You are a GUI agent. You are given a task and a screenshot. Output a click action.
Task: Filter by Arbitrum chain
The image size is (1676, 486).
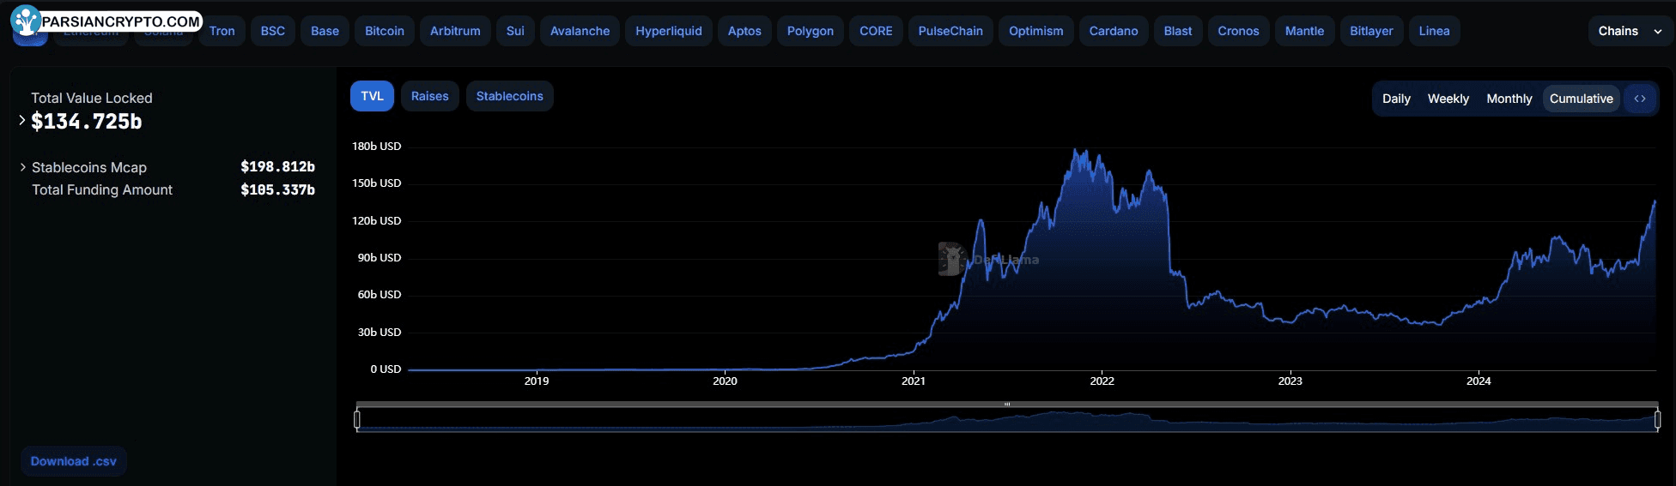(x=455, y=31)
